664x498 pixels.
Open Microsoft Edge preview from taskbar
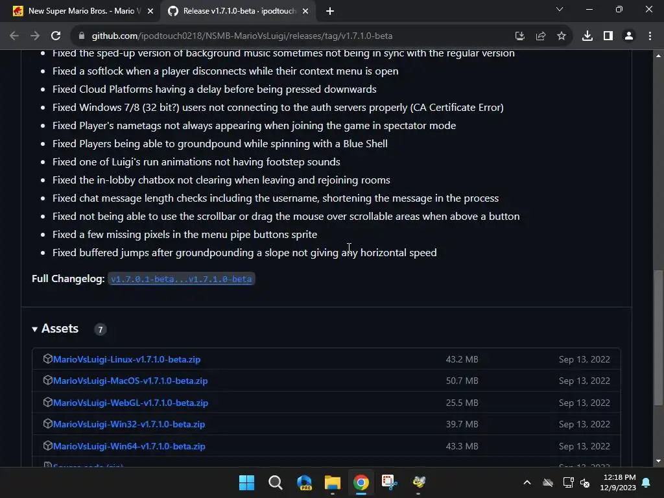304,482
